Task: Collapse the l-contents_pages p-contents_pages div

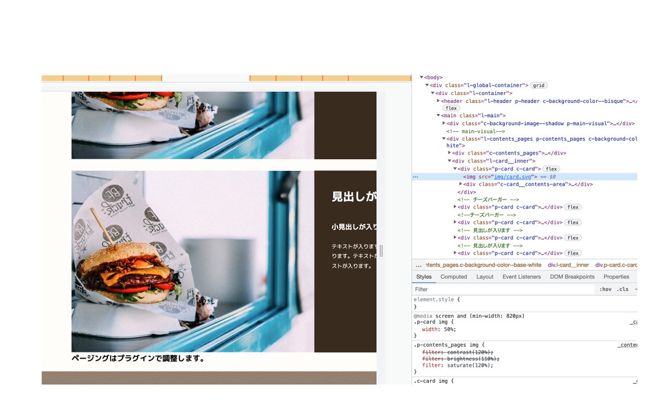Action: [444, 139]
